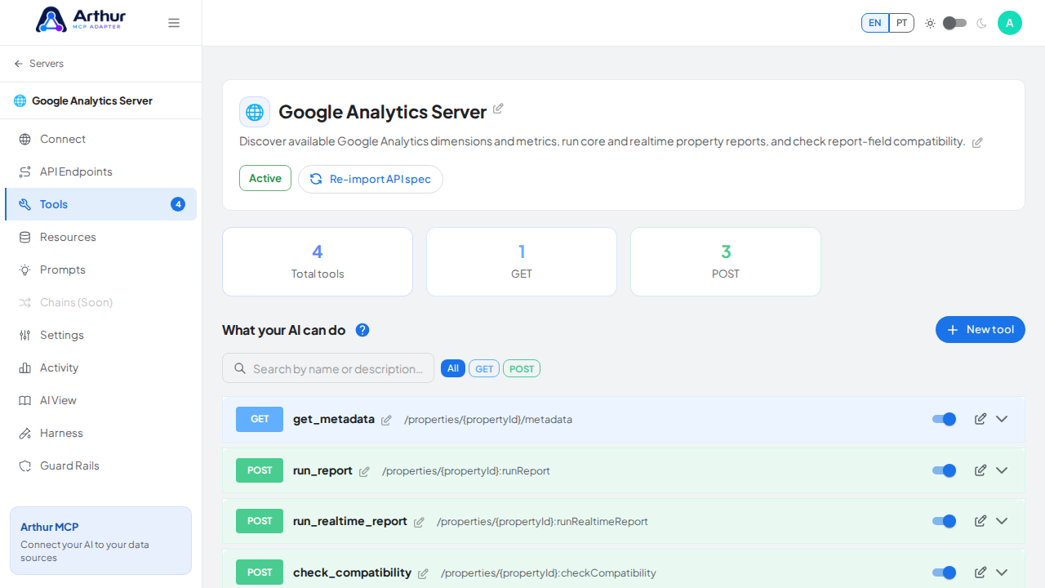Viewport: 1045px width, 588px height.
Task: Click the Total tools stat card
Action: [x=318, y=261]
